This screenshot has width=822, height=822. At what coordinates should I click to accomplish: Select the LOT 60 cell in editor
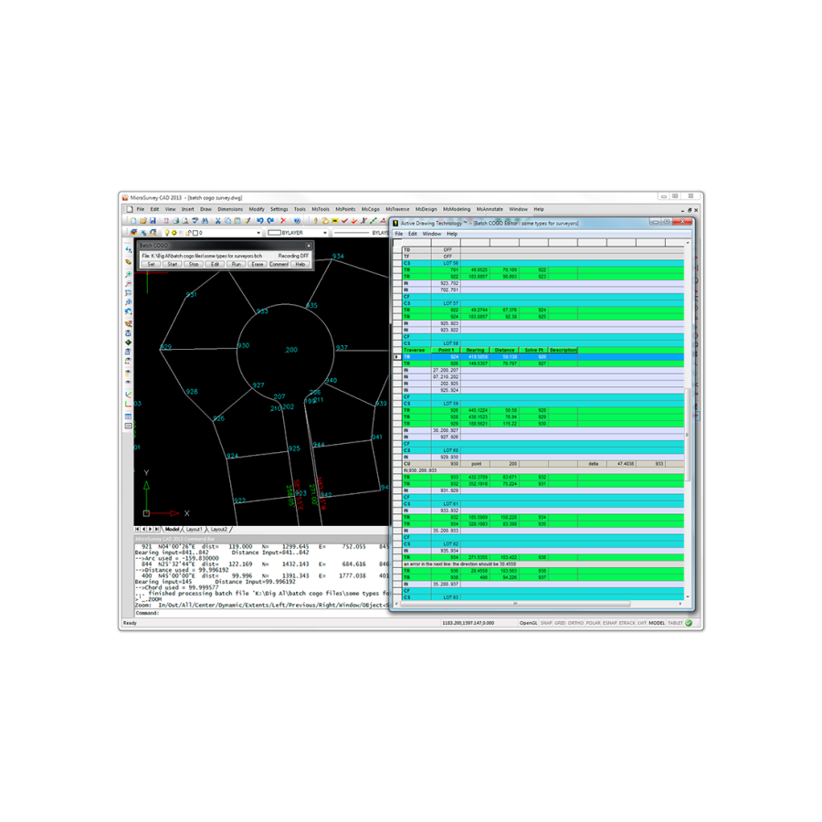(446, 450)
